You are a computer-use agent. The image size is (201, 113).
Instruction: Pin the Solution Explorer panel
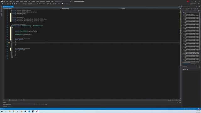coord(198,7)
